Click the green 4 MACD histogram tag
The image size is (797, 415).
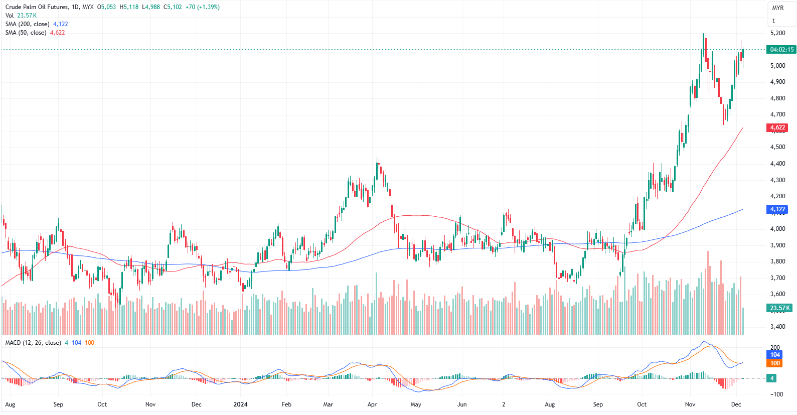pos(772,378)
